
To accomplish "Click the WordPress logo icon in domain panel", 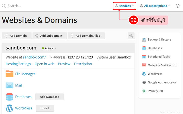I will pos(9,108).
